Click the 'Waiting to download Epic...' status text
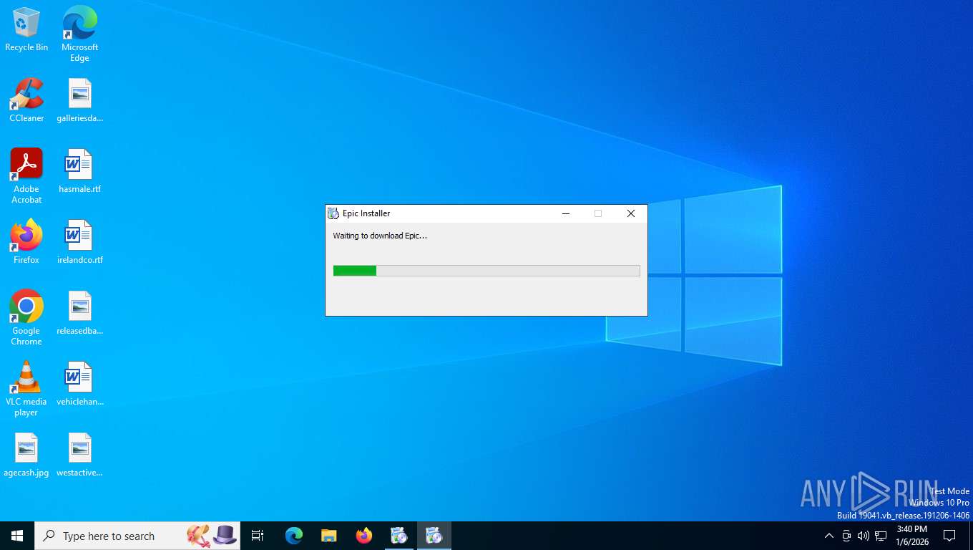The height and width of the screenshot is (550, 973). [380, 236]
